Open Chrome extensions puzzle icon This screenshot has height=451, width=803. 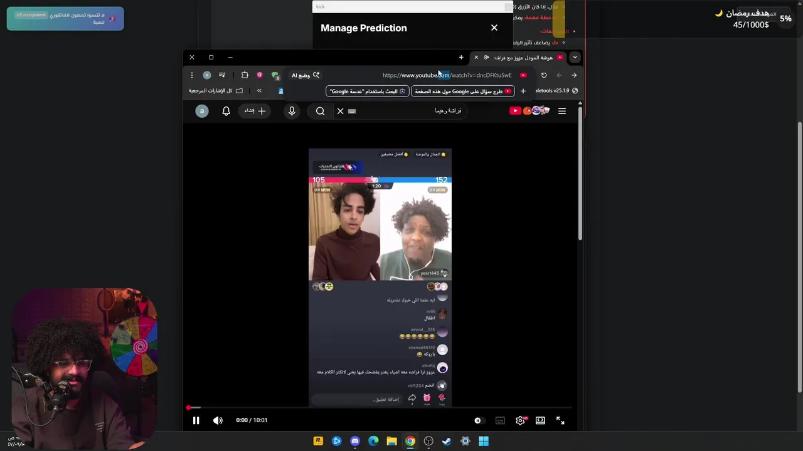pyautogui.click(x=245, y=75)
